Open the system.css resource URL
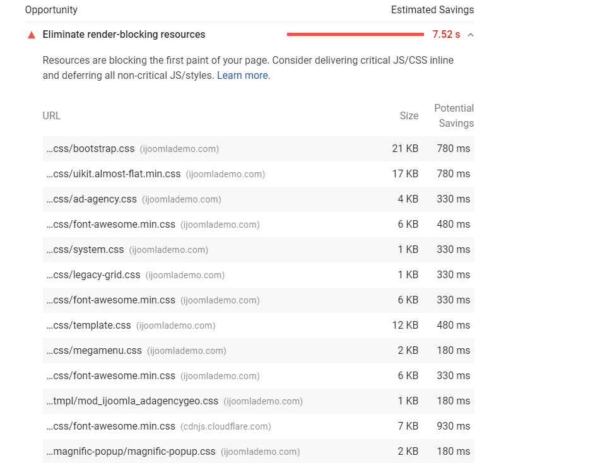 coord(86,250)
